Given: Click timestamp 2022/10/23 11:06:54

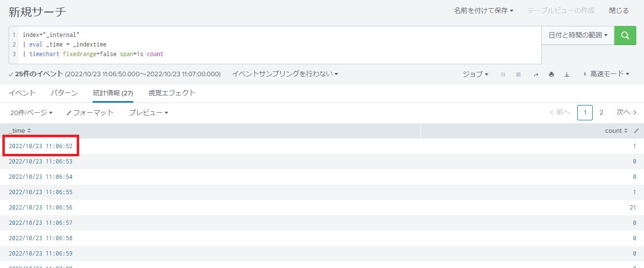Looking at the screenshot, I should 41,177.
